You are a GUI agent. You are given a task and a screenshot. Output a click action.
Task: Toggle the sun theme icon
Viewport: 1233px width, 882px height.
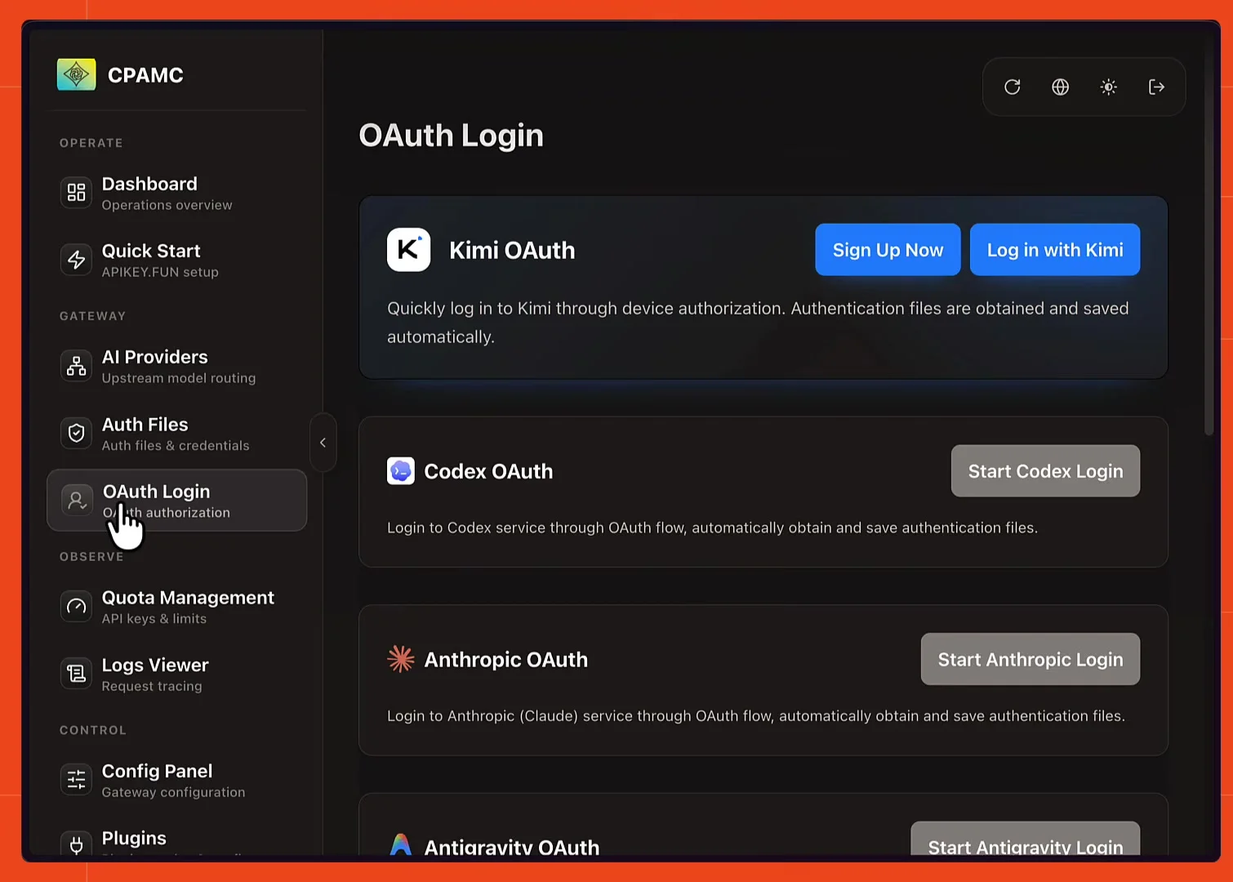pyautogui.click(x=1108, y=87)
